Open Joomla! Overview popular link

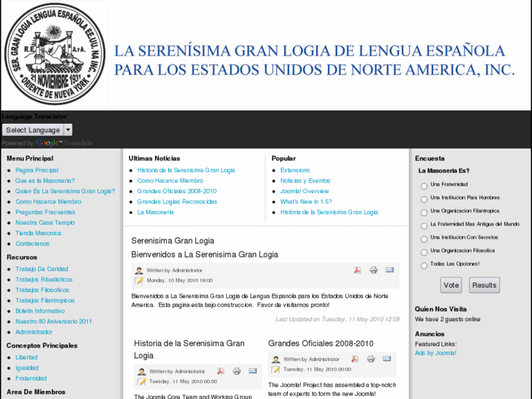(x=304, y=191)
